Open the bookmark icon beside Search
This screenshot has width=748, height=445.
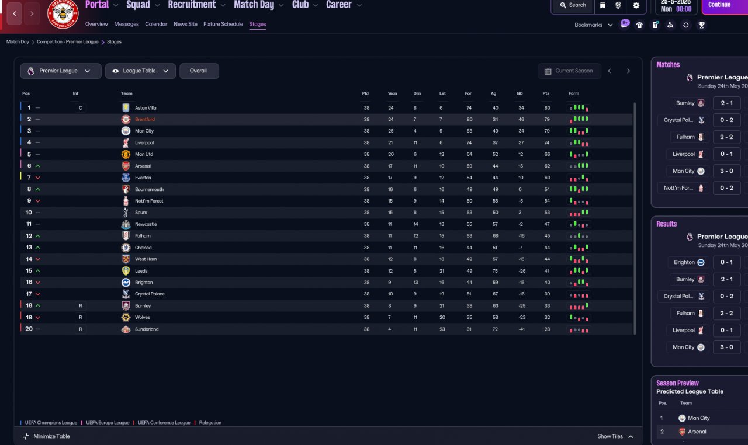pyautogui.click(x=602, y=5)
